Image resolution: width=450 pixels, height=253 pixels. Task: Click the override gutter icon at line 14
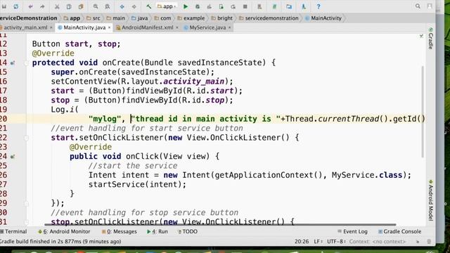(13, 63)
